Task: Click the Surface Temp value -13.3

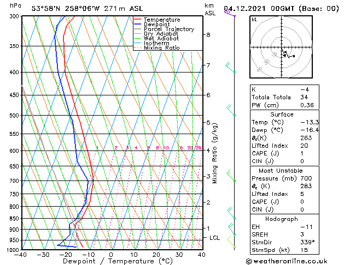Action: (x=310, y=122)
